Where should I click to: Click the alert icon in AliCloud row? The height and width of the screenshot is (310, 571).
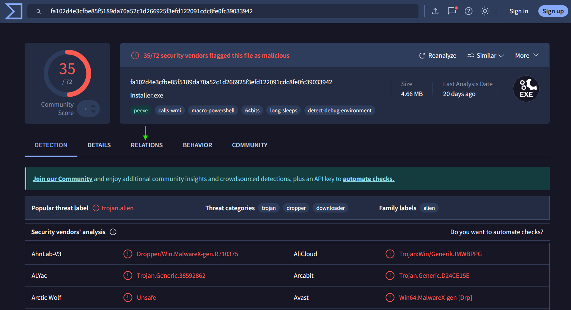point(390,254)
